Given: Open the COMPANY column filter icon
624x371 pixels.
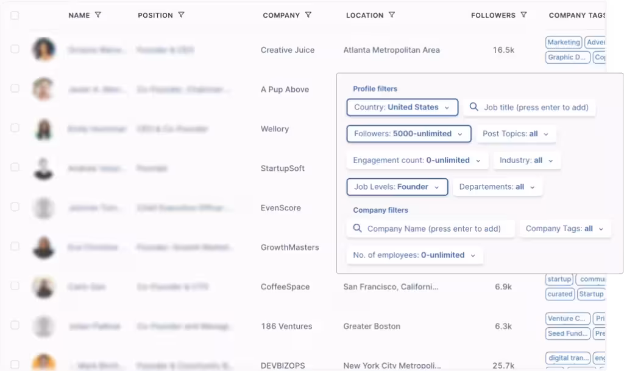Looking at the screenshot, I should click(x=308, y=15).
